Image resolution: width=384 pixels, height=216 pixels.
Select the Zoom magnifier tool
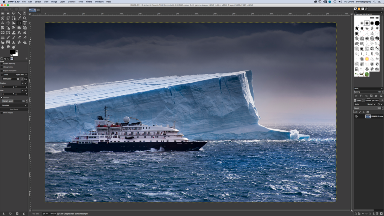(x=25, y=18)
